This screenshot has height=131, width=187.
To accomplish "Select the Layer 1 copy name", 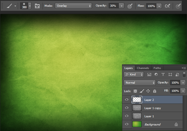I will tap(153, 108).
